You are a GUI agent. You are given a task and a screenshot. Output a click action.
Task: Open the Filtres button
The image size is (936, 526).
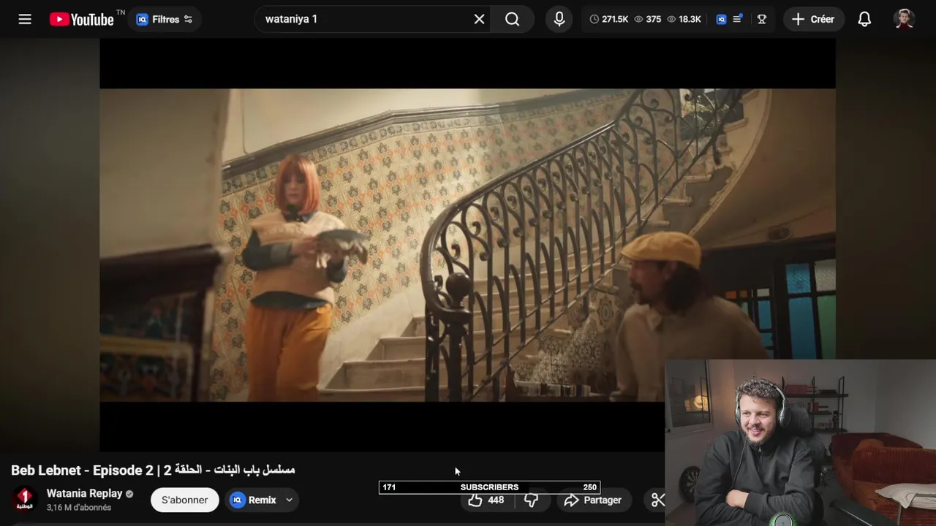tap(165, 20)
